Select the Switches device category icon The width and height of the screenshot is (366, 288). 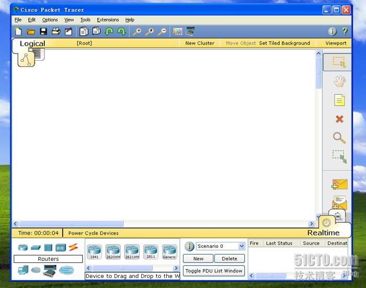(x=36, y=247)
